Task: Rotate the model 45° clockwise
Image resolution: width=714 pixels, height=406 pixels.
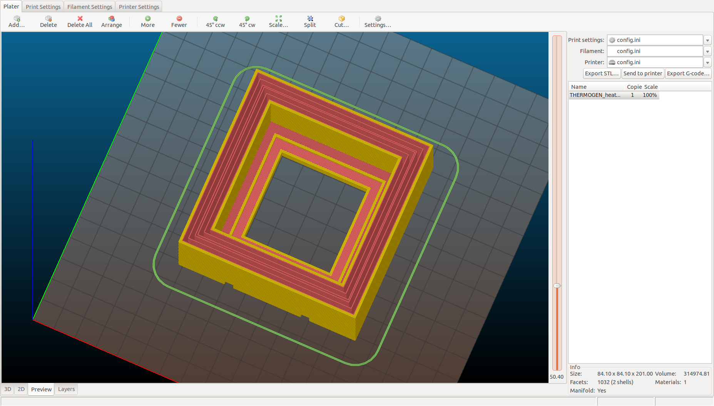Action: coord(247,19)
